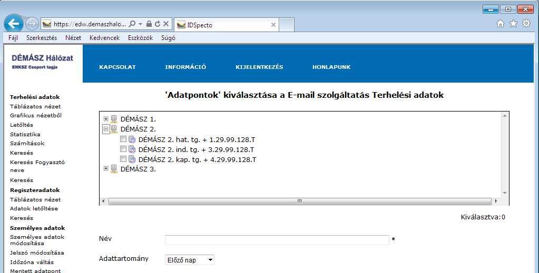Open Táblázatos nézet under Terhelési adatok

(x=35, y=106)
